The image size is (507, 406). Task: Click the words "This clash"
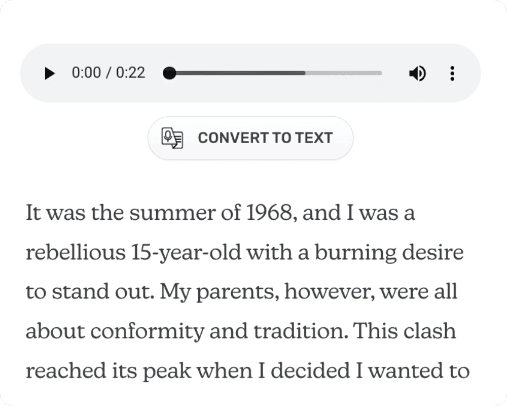(404, 332)
